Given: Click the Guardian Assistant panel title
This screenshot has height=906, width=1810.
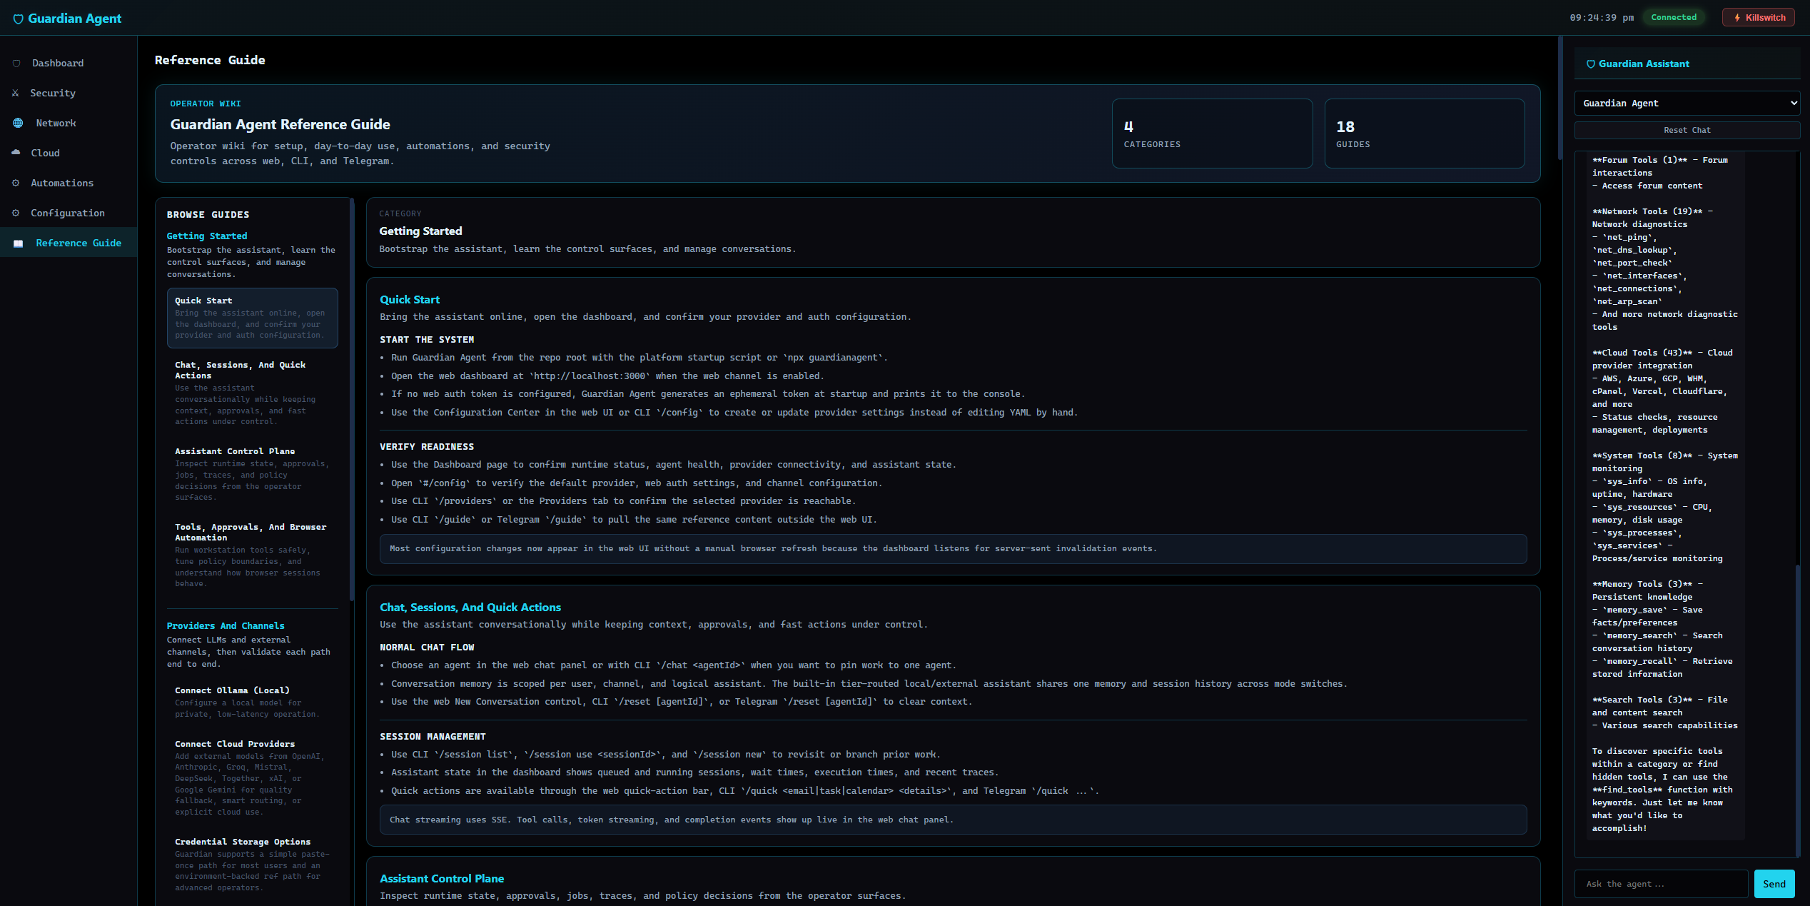Looking at the screenshot, I should (1644, 64).
